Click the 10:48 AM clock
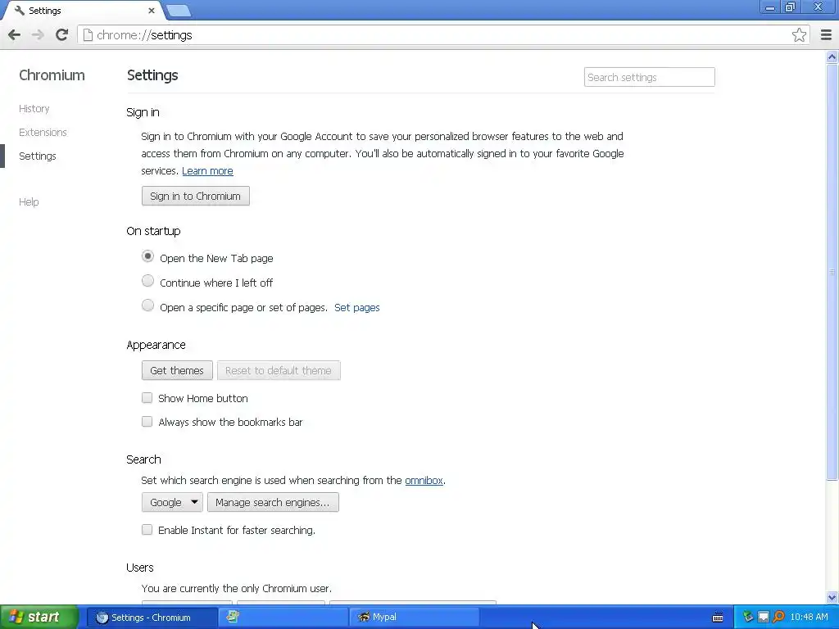 point(809,618)
